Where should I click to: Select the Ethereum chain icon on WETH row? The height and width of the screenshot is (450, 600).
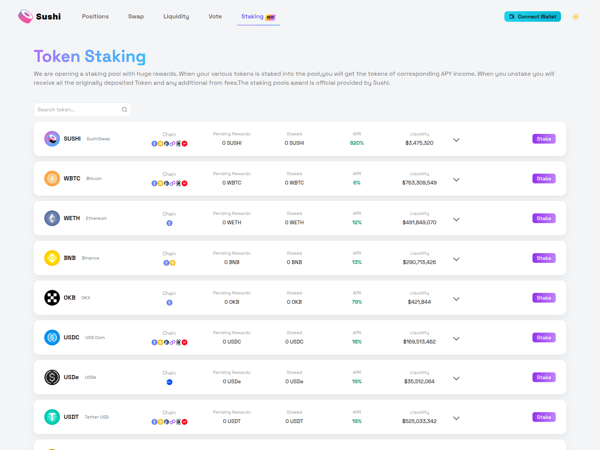[169, 223]
